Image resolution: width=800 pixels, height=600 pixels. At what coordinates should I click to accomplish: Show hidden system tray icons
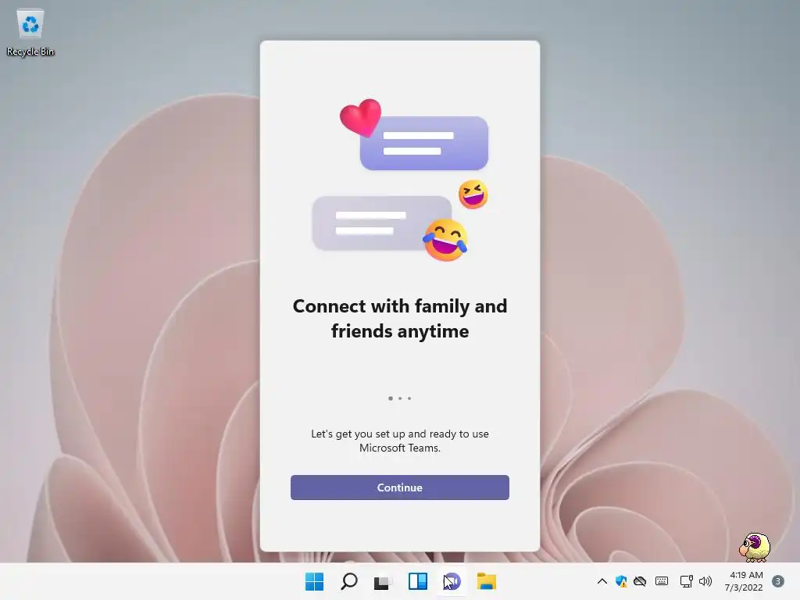tap(602, 581)
